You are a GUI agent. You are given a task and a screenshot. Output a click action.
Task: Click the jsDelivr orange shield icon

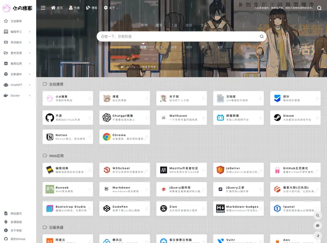pyautogui.click(x=220, y=170)
